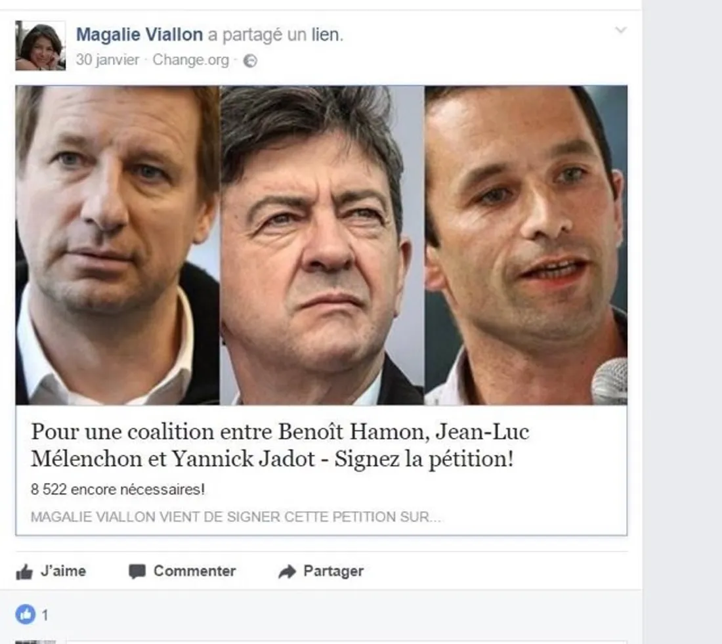
Task: Open the Change.org source link
Action: click(190, 60)
